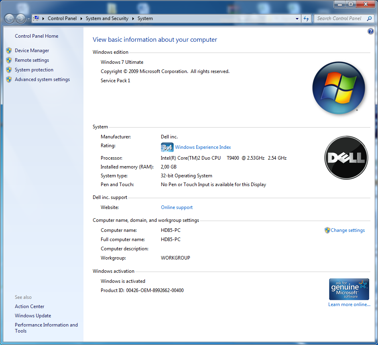Click the HD85-PC value beside Computer name
Viewport: 378px width, 345px height.
(x=171, y=230)
